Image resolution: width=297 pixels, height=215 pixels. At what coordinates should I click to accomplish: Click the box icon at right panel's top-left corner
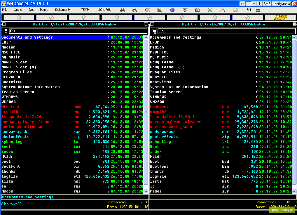pyautogui.click(x=152, y=24)
